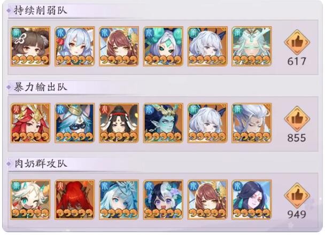Select the black-and-white haired water hero

pyautogui.click(x=163, y=200)
